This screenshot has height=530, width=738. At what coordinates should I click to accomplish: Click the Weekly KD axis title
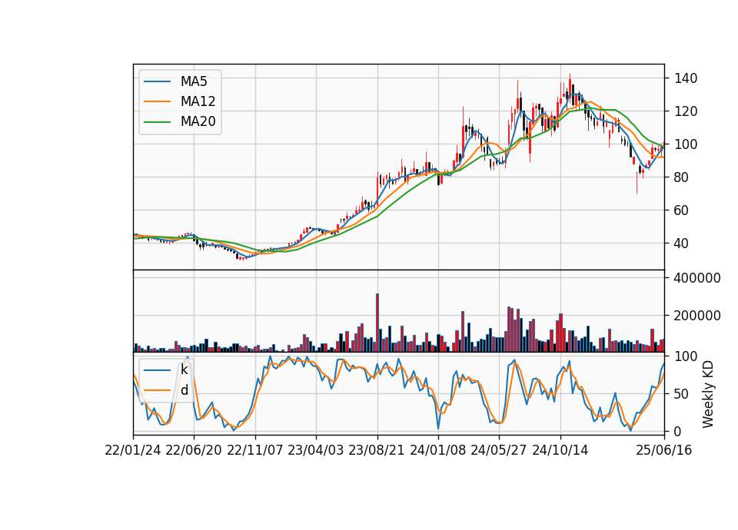click(x=707, y=394)
